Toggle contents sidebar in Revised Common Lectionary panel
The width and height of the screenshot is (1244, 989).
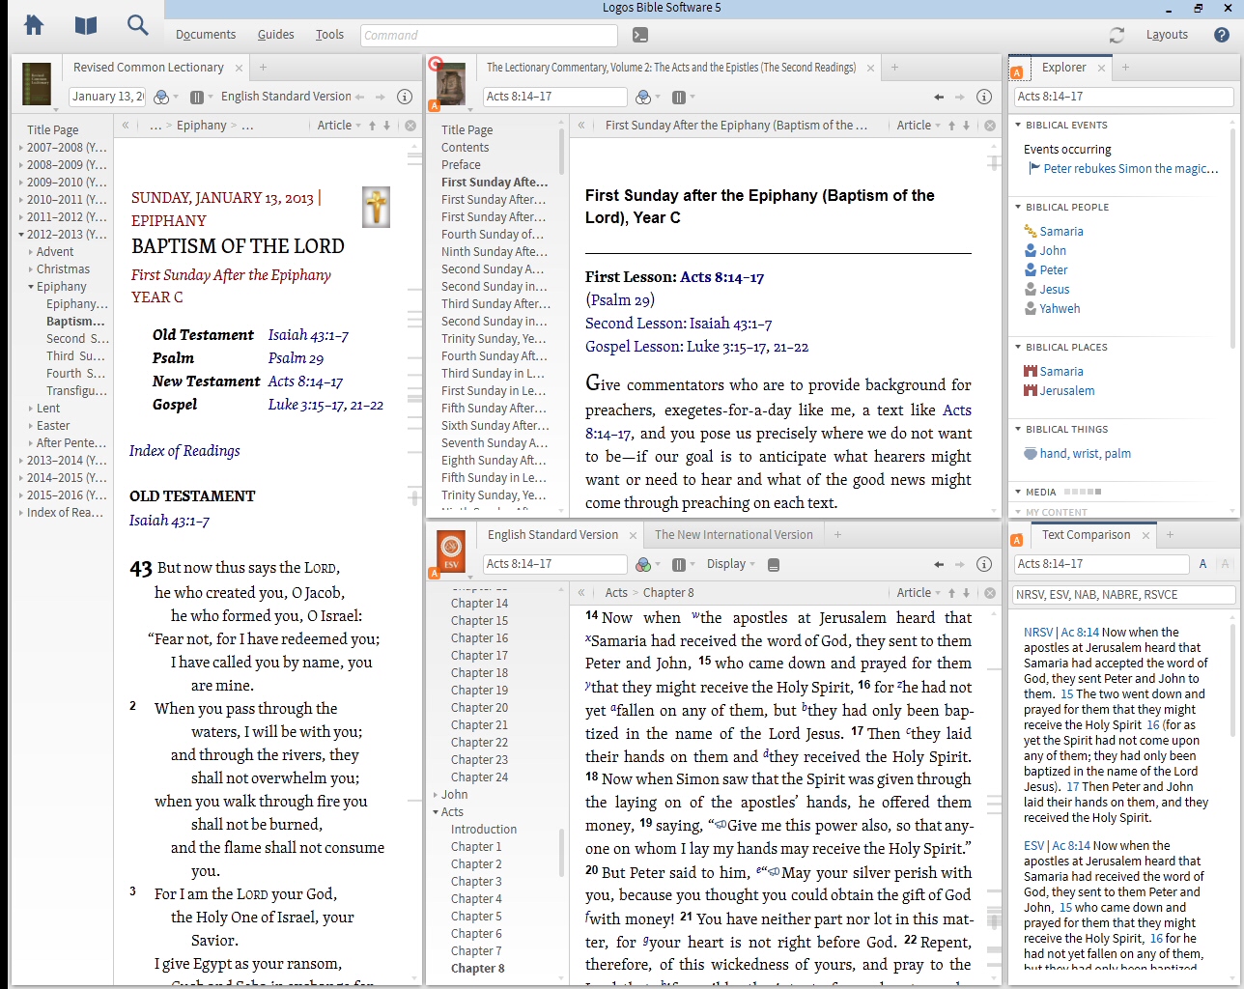(126, 126)
